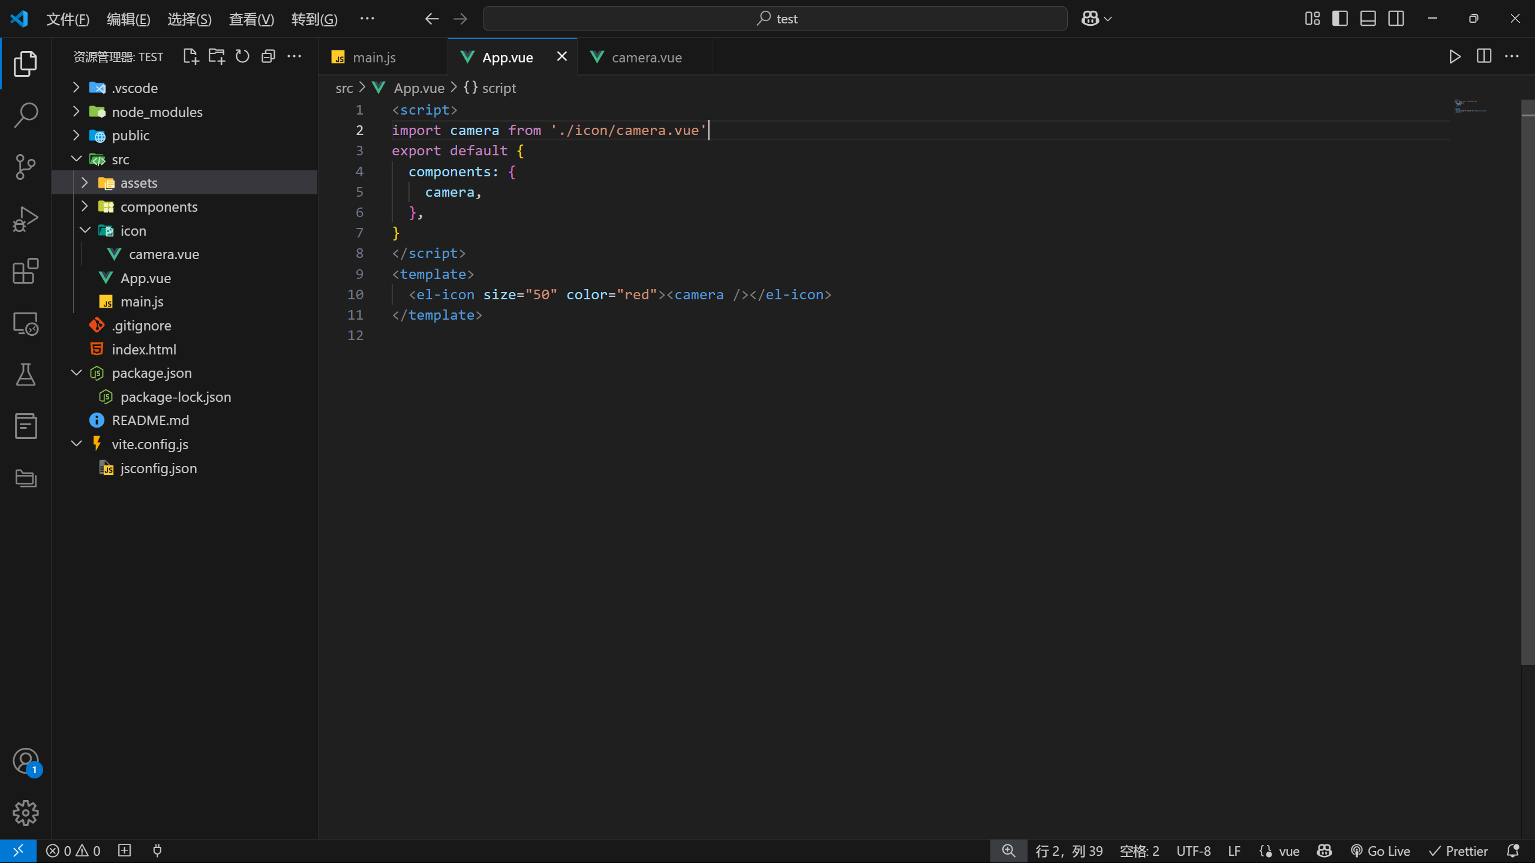
Task: Open the Search view
Action: click(25, 115)
